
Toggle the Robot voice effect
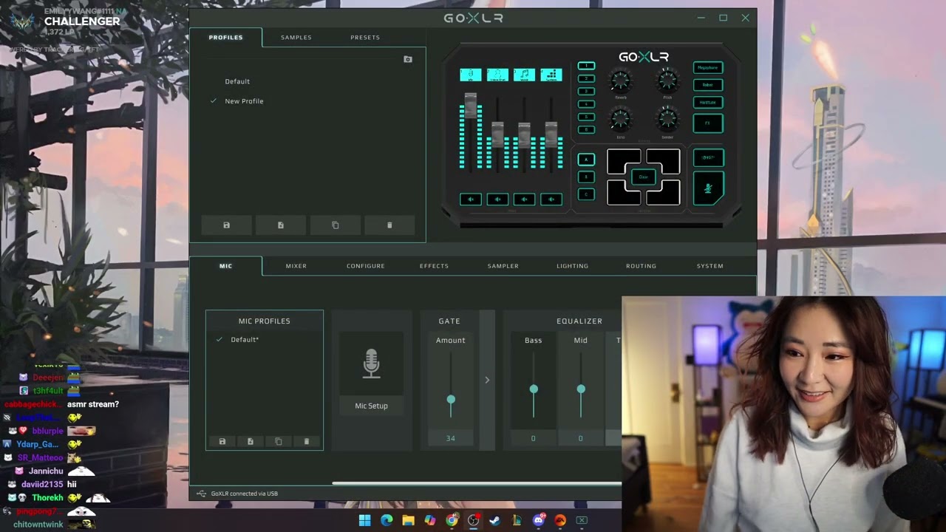coord(708,85)
